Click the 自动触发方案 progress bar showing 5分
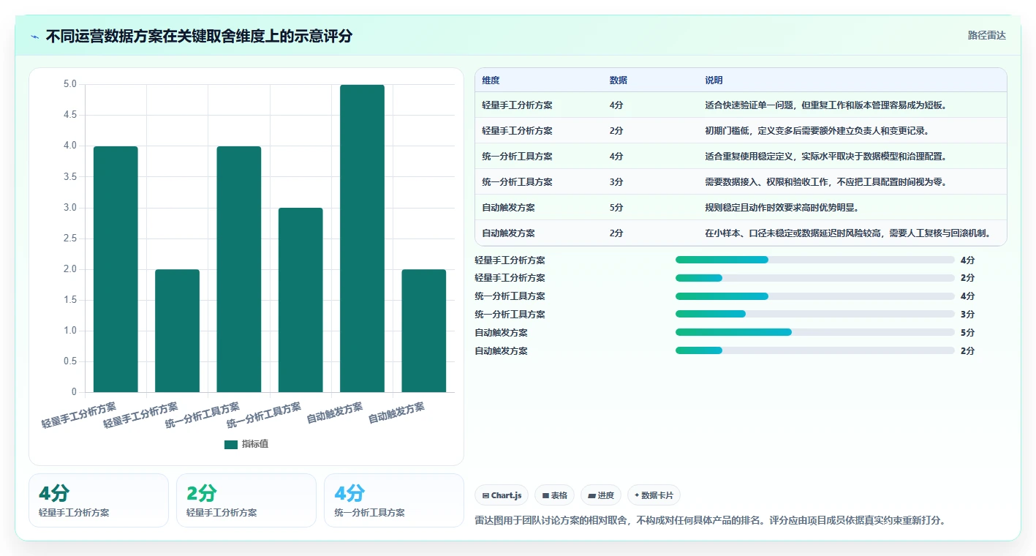 [815, 332]
